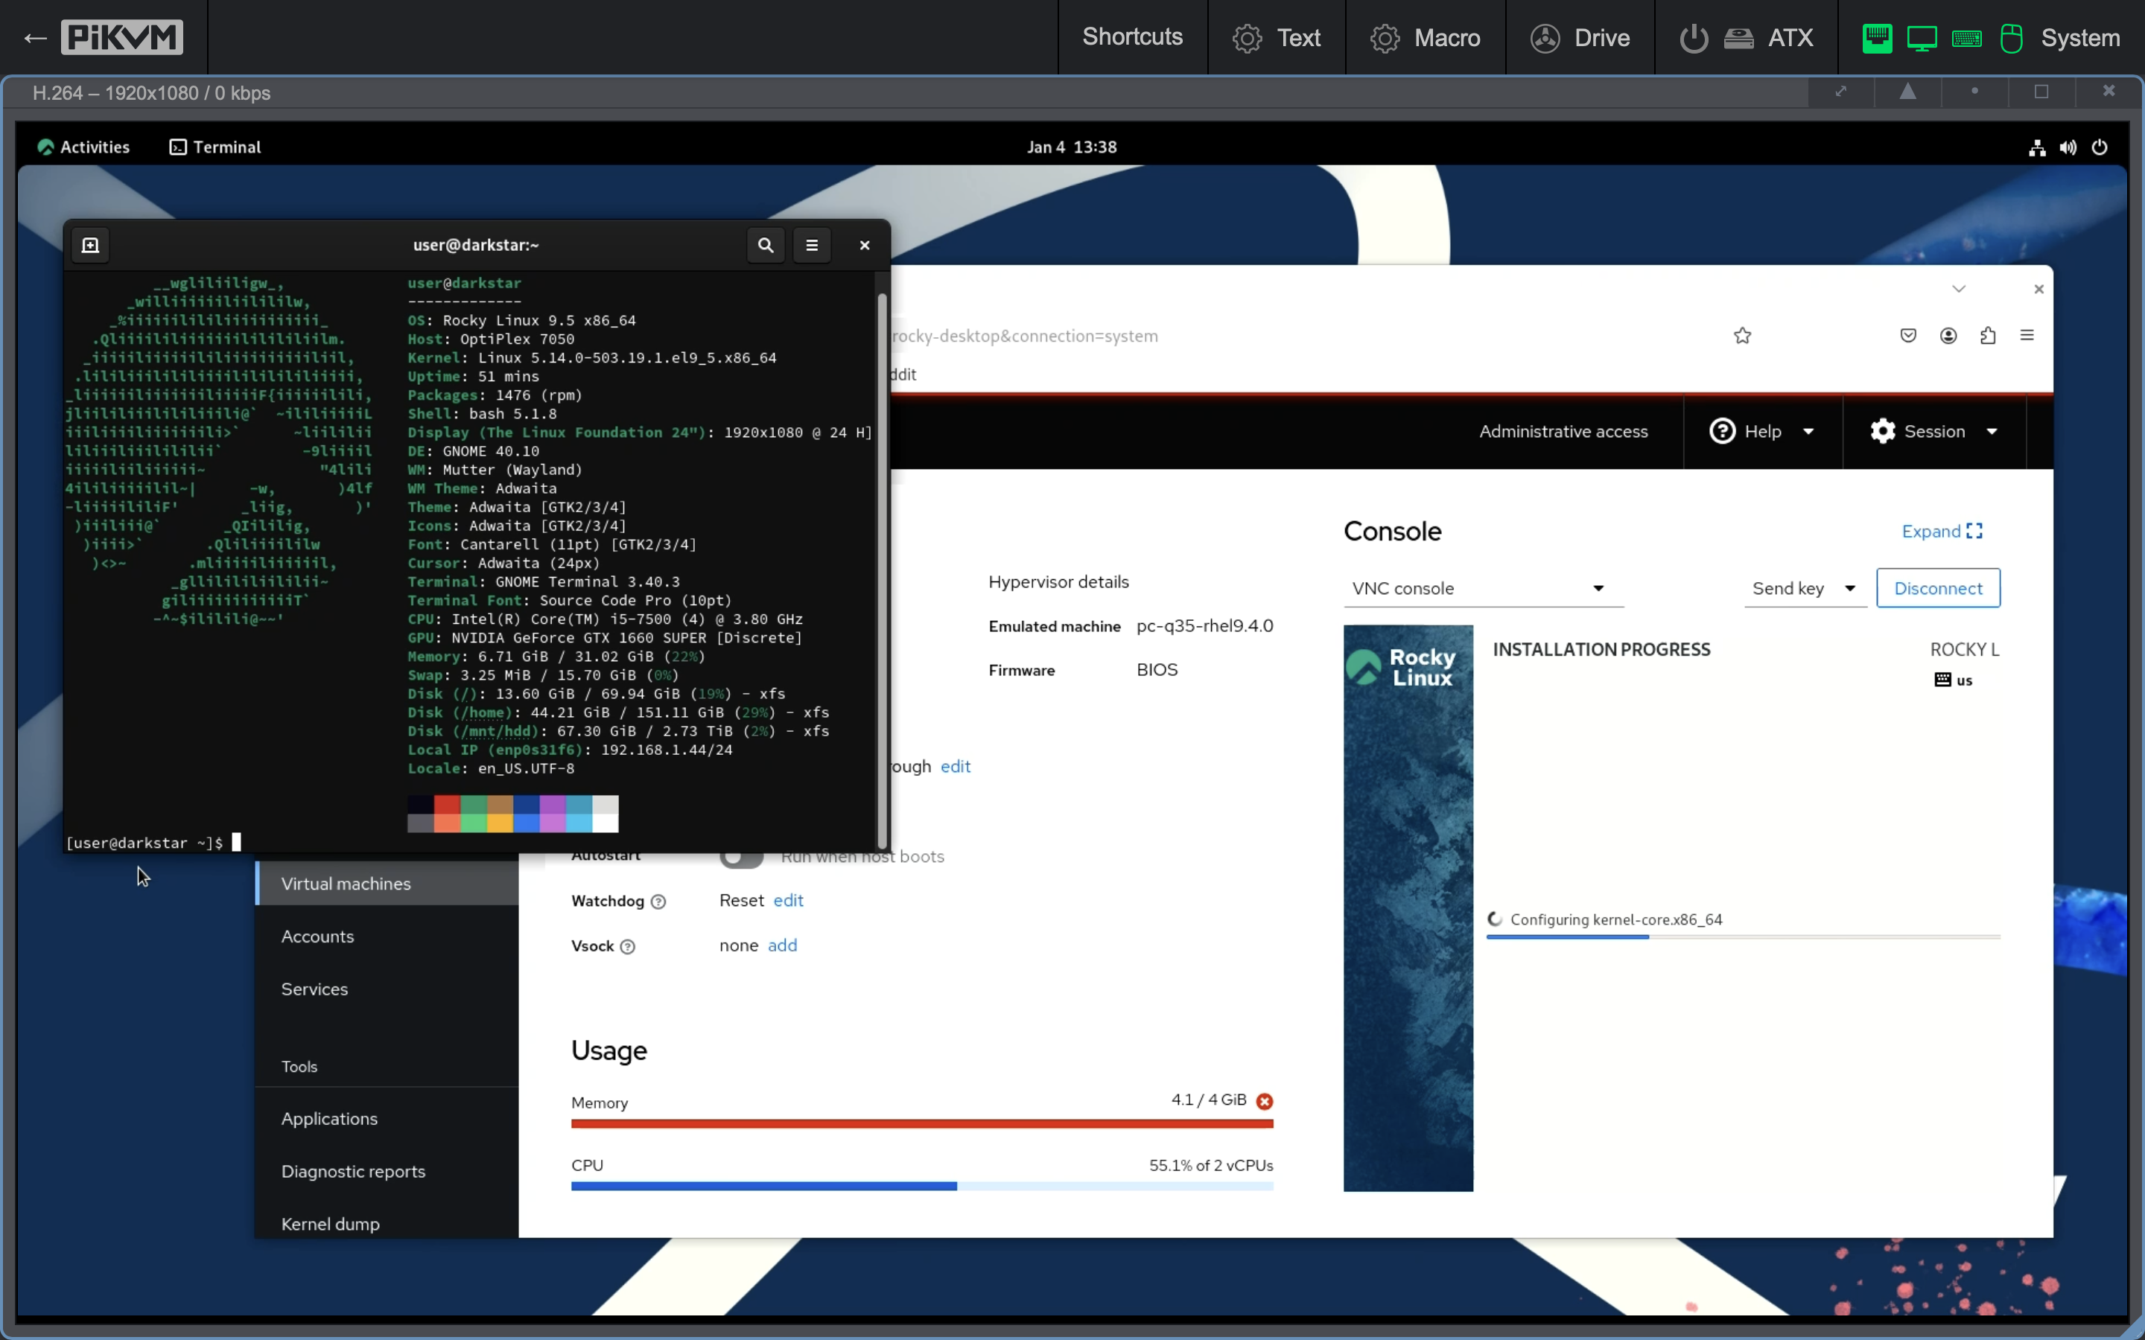Click the Disconnect button

click(x=1938, y=588)
